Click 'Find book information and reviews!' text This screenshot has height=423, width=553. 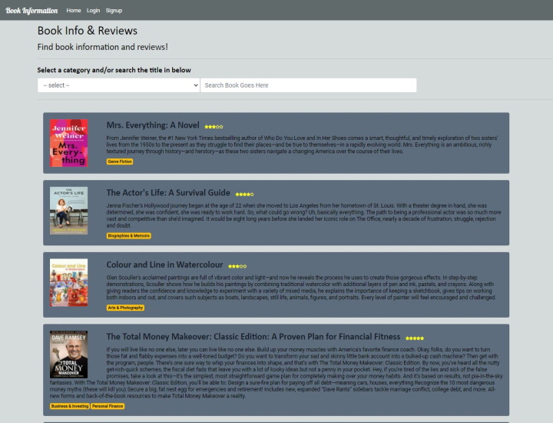coord(103,47)
